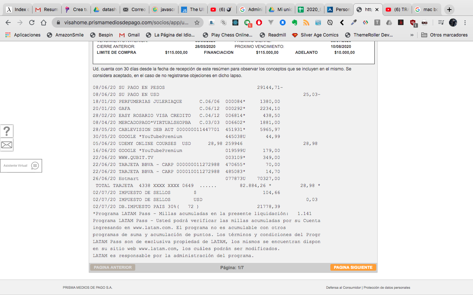Open the Otros marcadores bookmarks folder
Screen dimensions: 473x295
[x=445, y=35]
